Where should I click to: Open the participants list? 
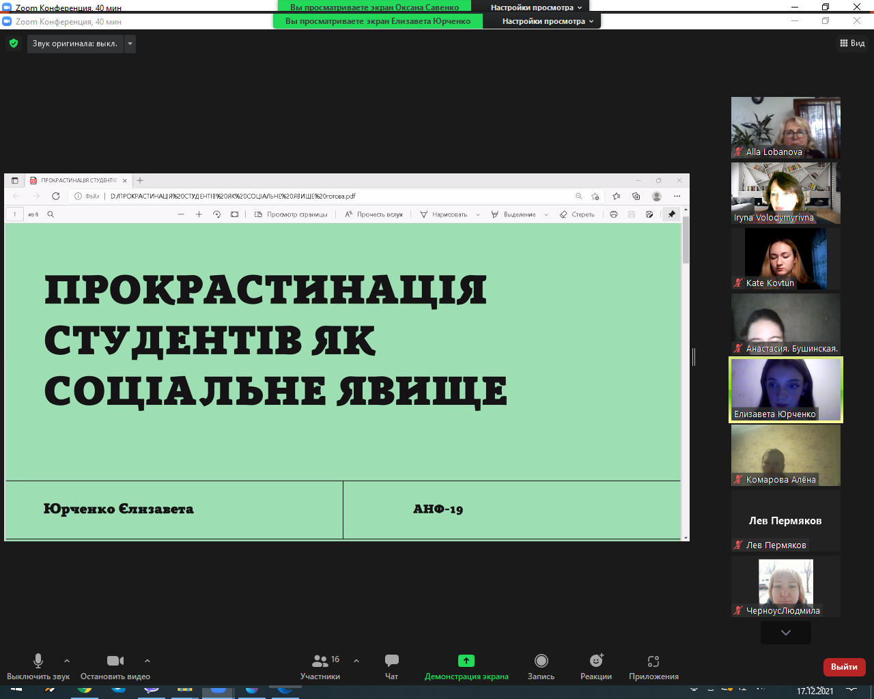320,666
